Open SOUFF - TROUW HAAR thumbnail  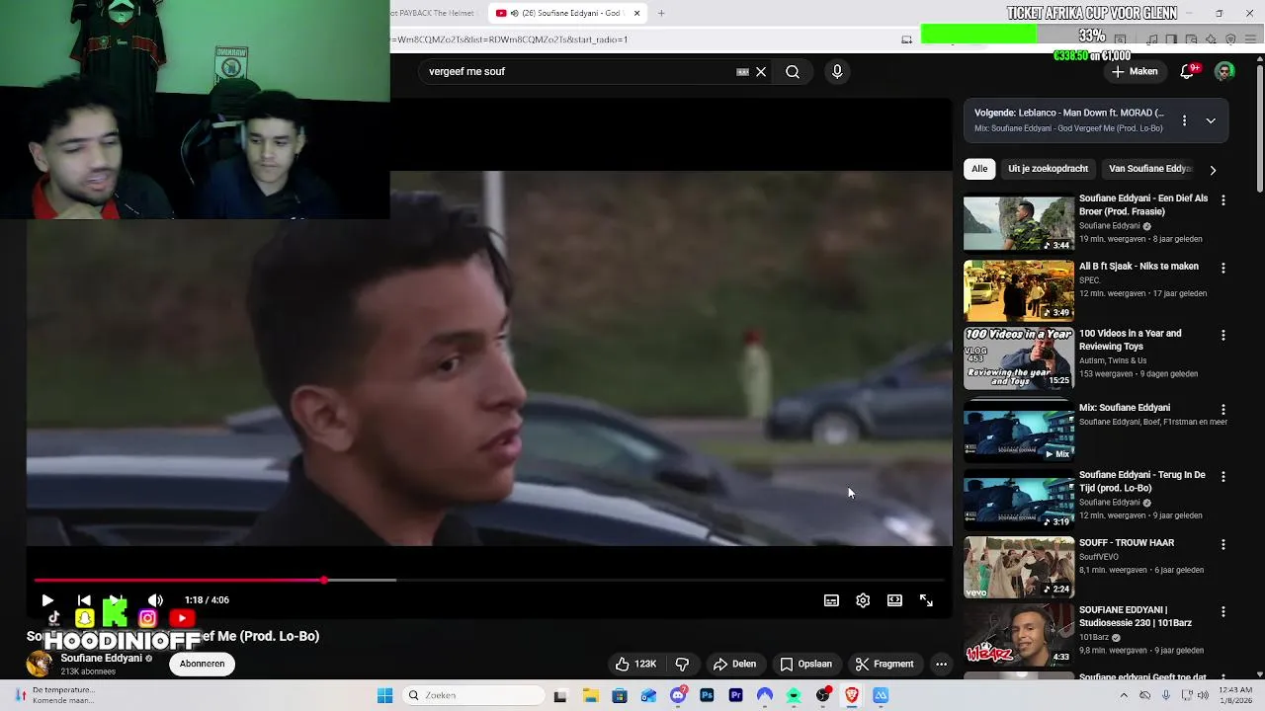[1018, 568]
